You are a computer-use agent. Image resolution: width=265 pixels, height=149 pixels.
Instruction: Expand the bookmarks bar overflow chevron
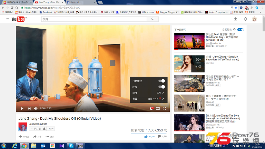261,12
